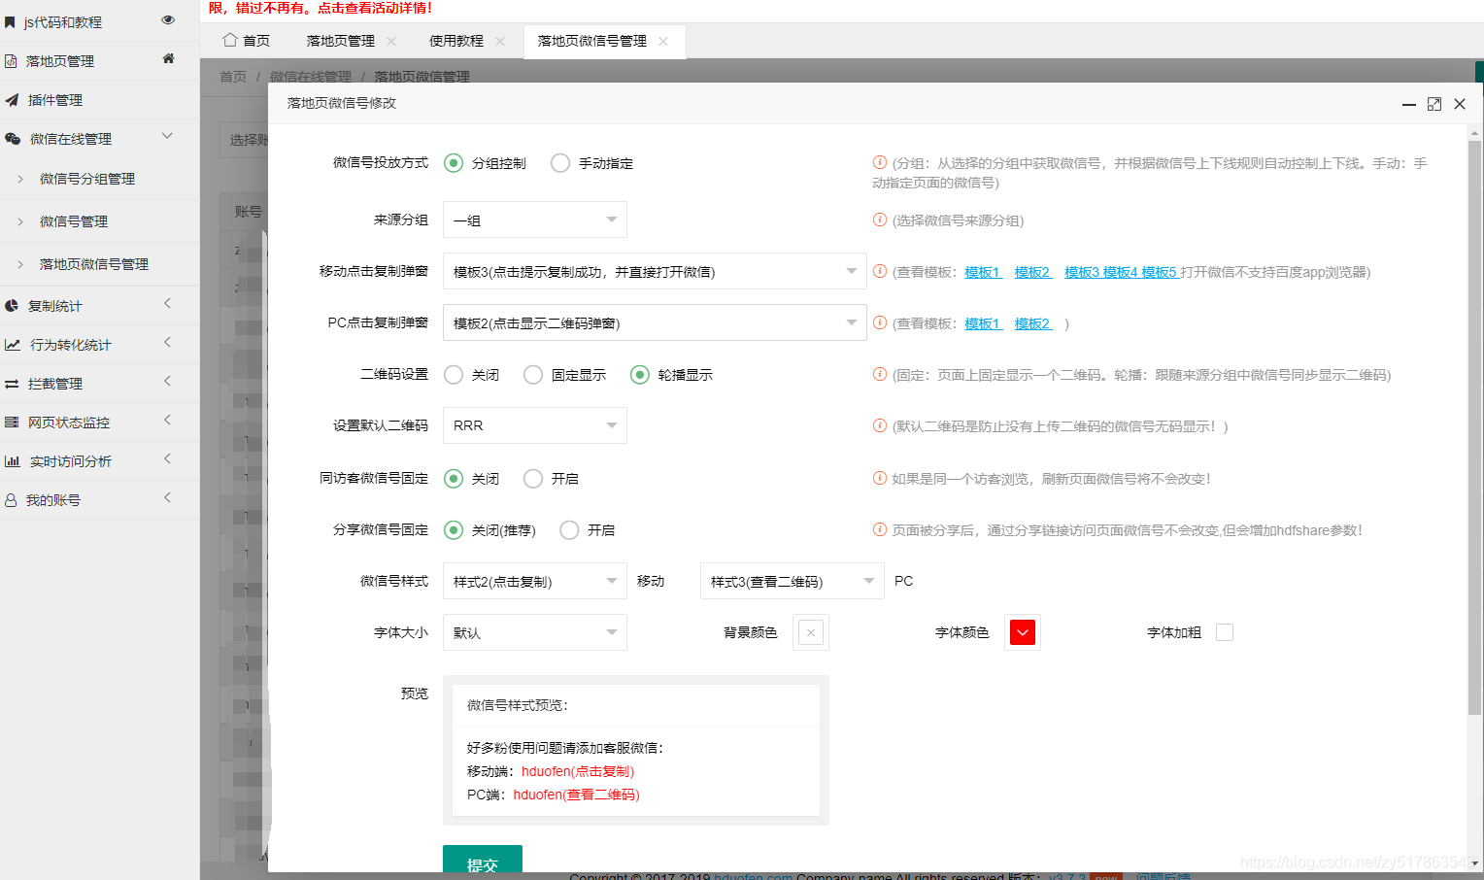The image size is (1484, 880).
Task: Open the red 字体颜色 color swatch
Action: click(x=1022, y=631)
